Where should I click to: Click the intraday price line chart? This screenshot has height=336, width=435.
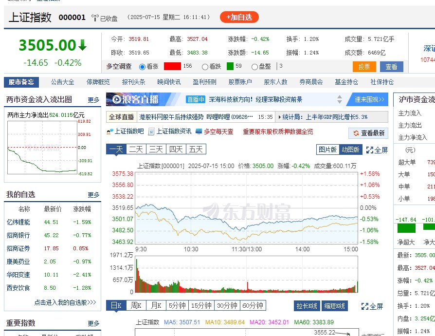point(246,208)
